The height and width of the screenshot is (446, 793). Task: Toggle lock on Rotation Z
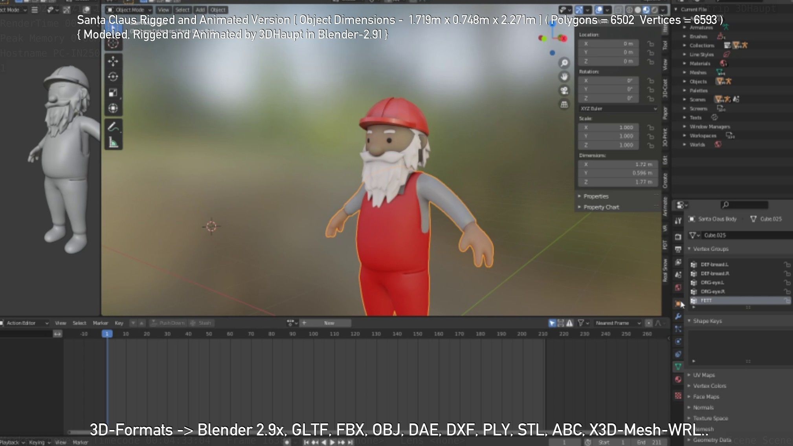point(650,99)
